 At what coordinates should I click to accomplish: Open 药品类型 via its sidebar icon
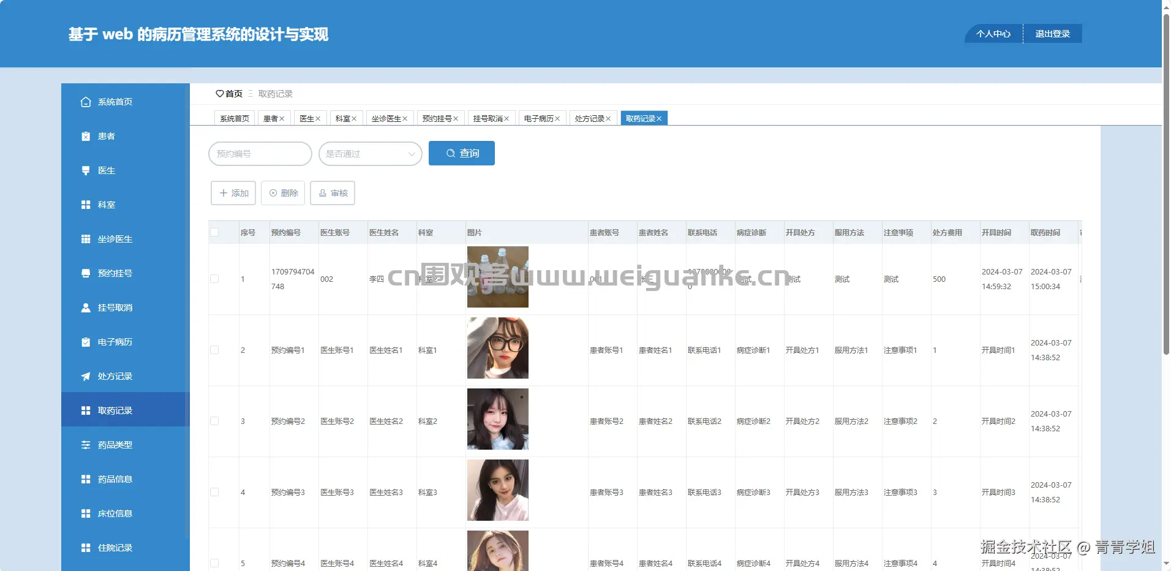point(86,445)
